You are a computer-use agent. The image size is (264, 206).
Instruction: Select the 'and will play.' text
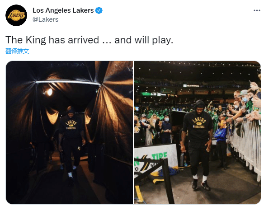pyautogui.click(x=144, y=40)
